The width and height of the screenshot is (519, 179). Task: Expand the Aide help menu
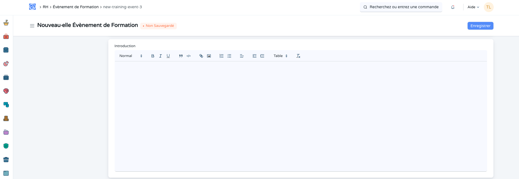tap(473, 7)
